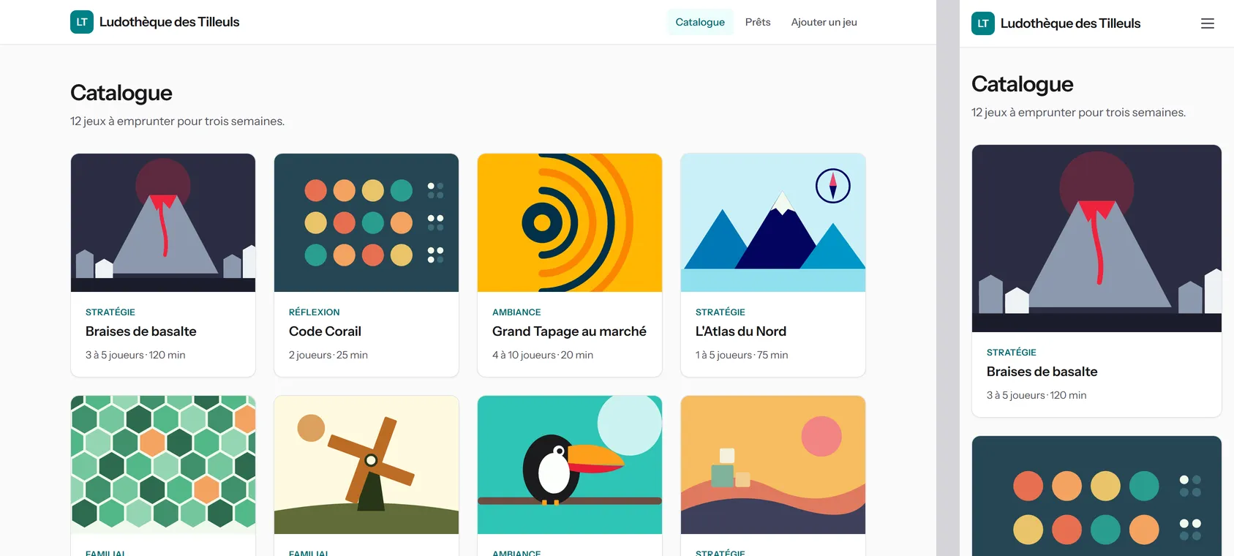
Task: Click STRATÉGIE label on L'Atlas du Nord card
Action: (x=721, y=312)
